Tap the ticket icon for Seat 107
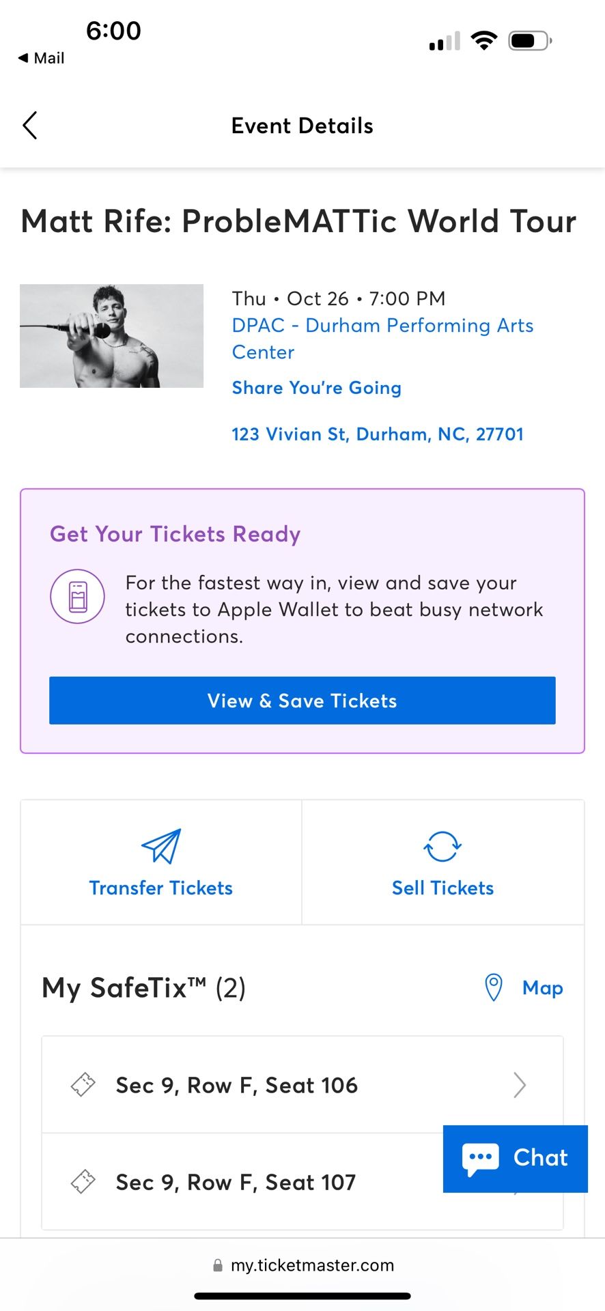 tap(83, 1181)
